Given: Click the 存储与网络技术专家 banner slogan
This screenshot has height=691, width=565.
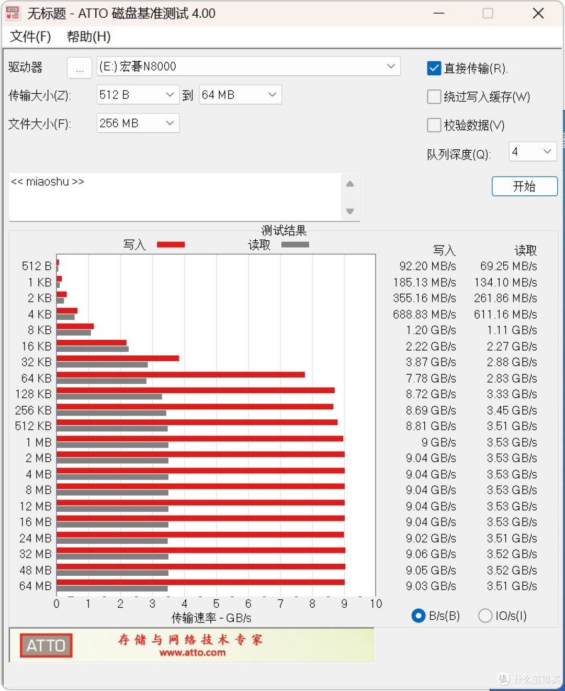Looking at the screenshot, I should click(190, 639).
